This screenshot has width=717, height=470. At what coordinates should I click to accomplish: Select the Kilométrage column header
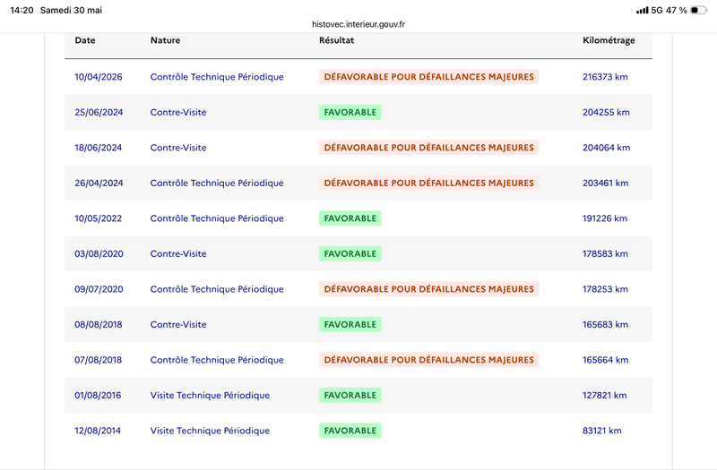click(x=609, y=40)
